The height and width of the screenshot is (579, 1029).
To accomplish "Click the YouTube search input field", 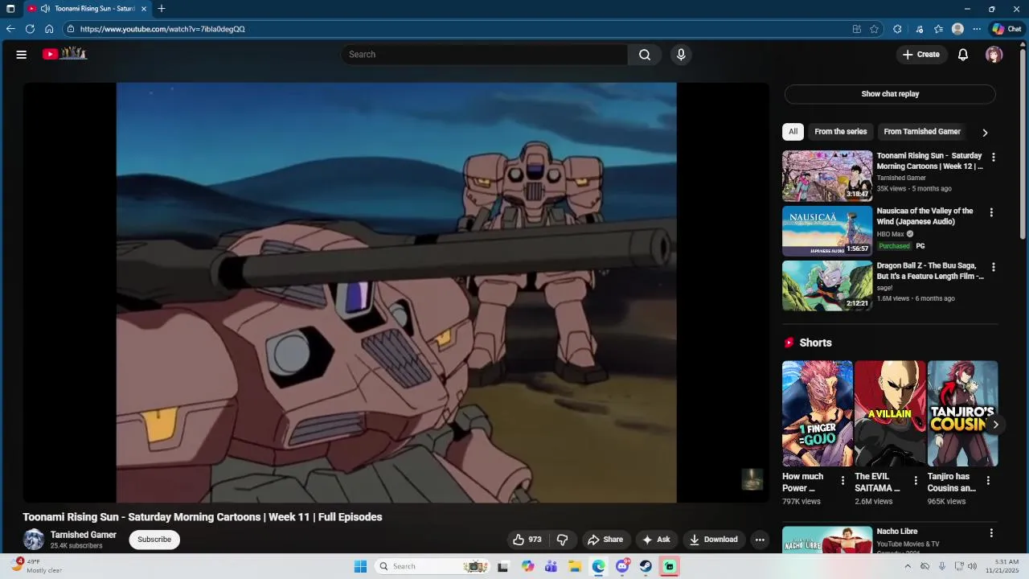I will pos(485,55).
